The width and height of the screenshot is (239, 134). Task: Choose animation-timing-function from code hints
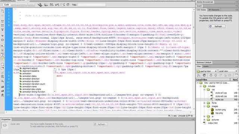34,92
